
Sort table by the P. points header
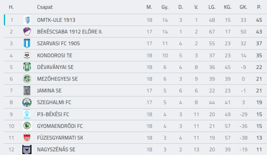(259, 7)
